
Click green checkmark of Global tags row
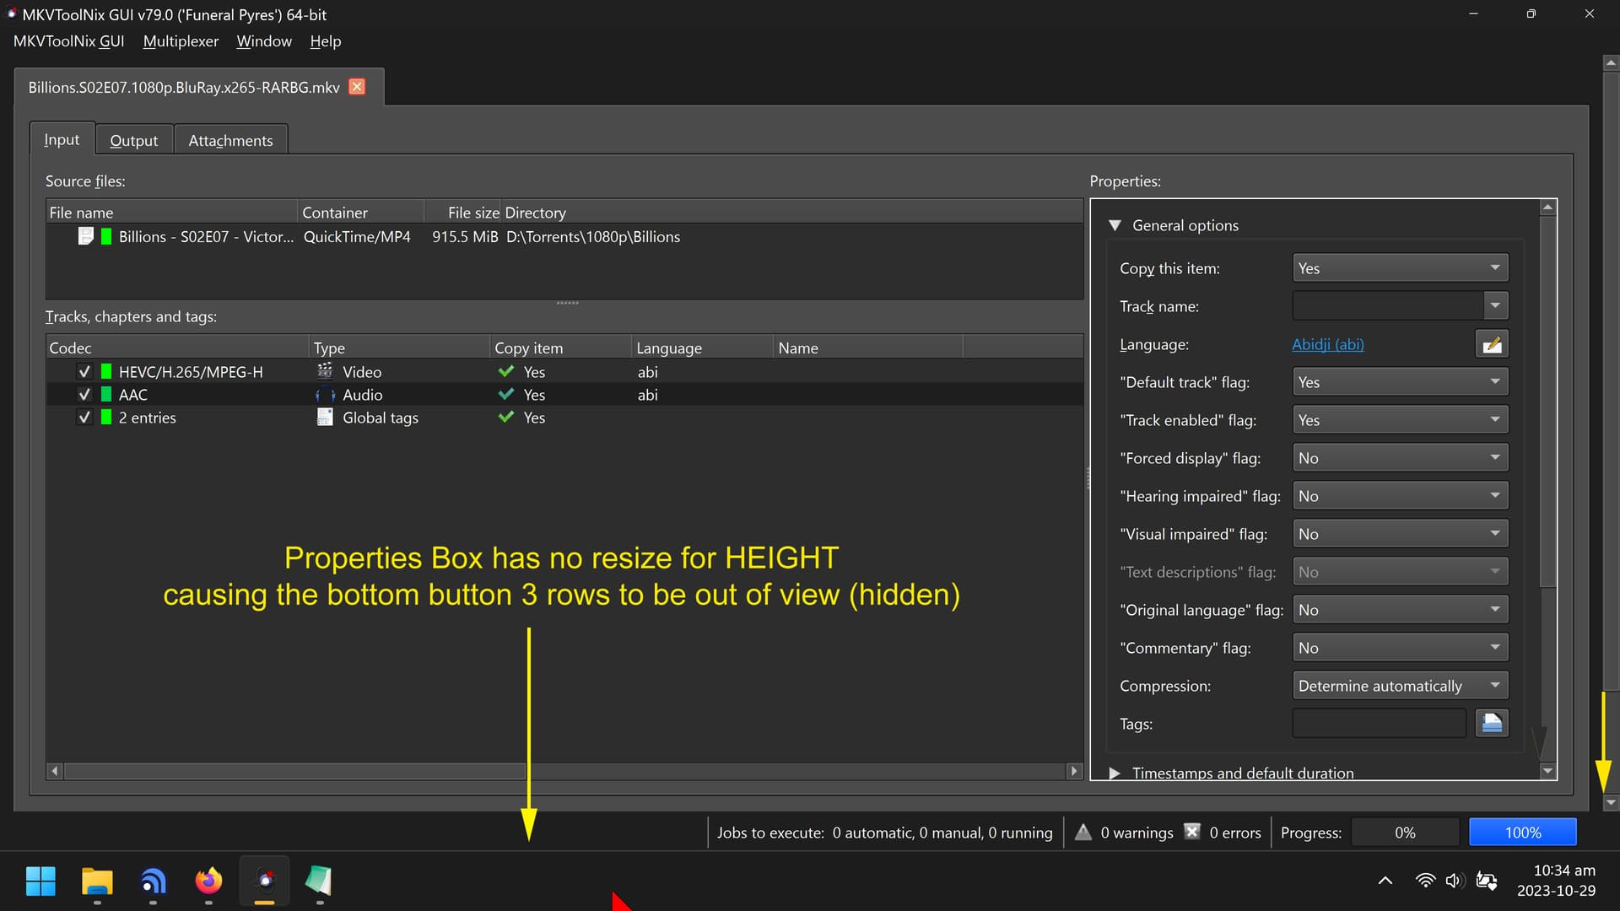pos(506,417)
